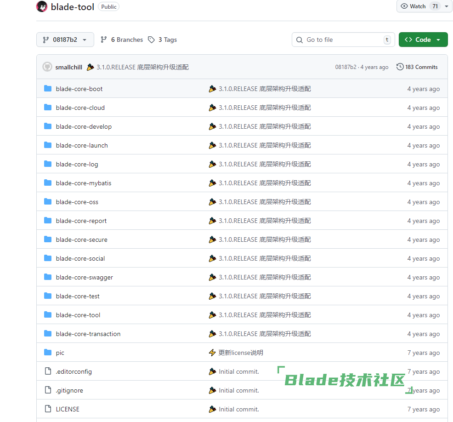Open the .gitignore file
This screenshot has height=422, width=453.
69,390
